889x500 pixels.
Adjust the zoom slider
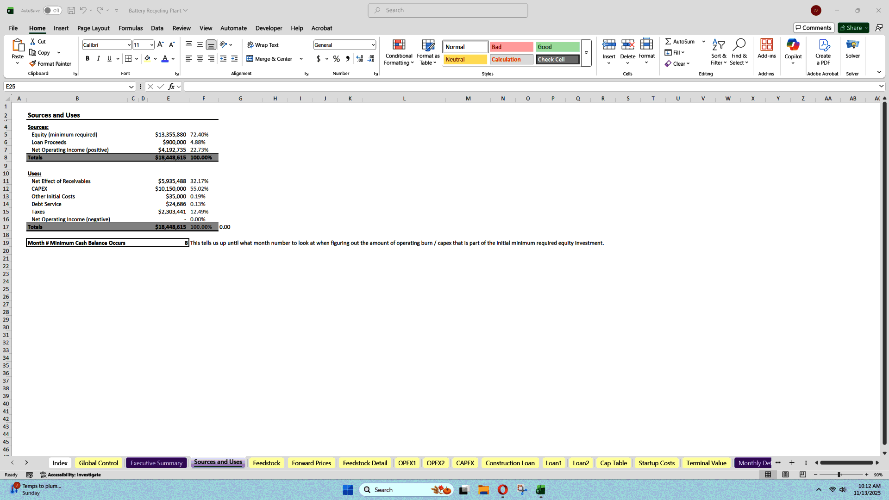pos(840,475)
